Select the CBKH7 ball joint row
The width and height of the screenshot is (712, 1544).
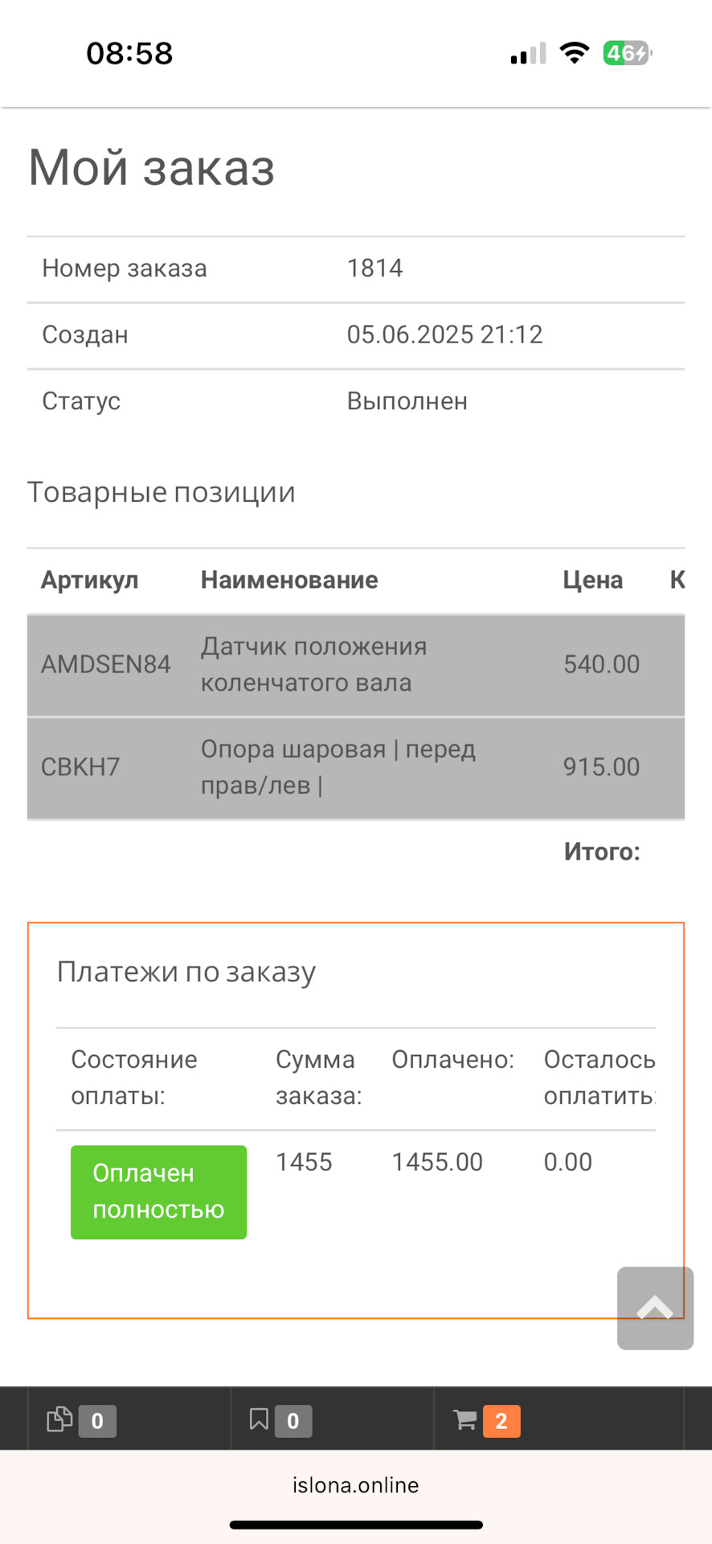[355, 767]
